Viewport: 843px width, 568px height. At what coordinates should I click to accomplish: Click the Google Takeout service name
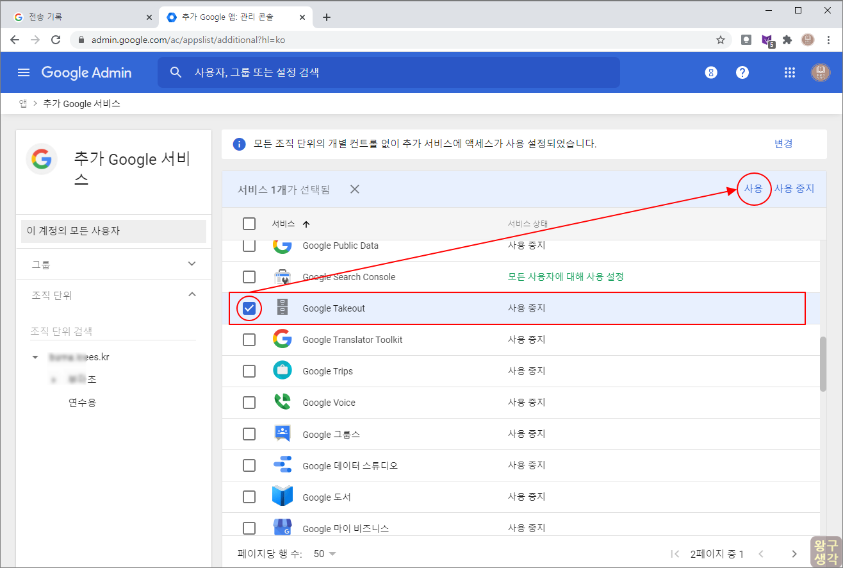click(334, 308)
